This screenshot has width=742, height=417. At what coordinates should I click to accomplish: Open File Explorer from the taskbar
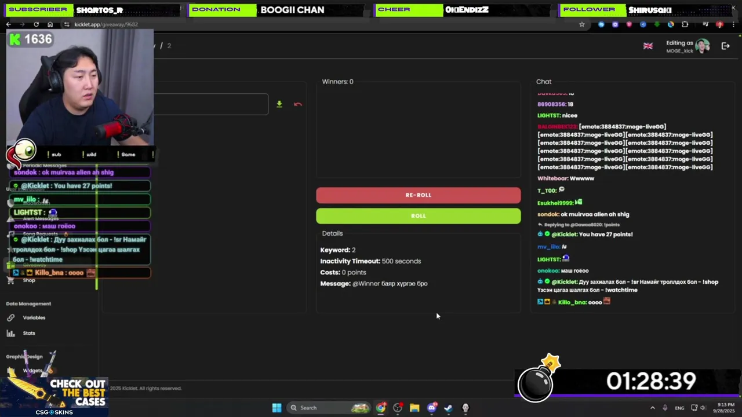(x=414, y=408)
